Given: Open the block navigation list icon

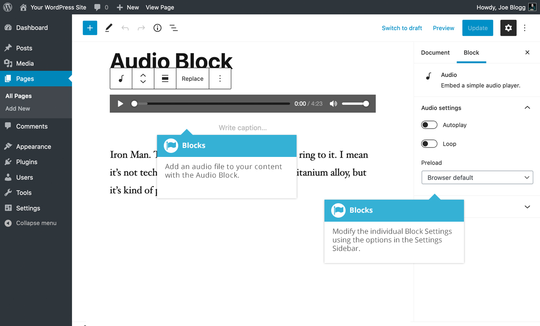Looking at the screenshot, I should click(173, 27).
